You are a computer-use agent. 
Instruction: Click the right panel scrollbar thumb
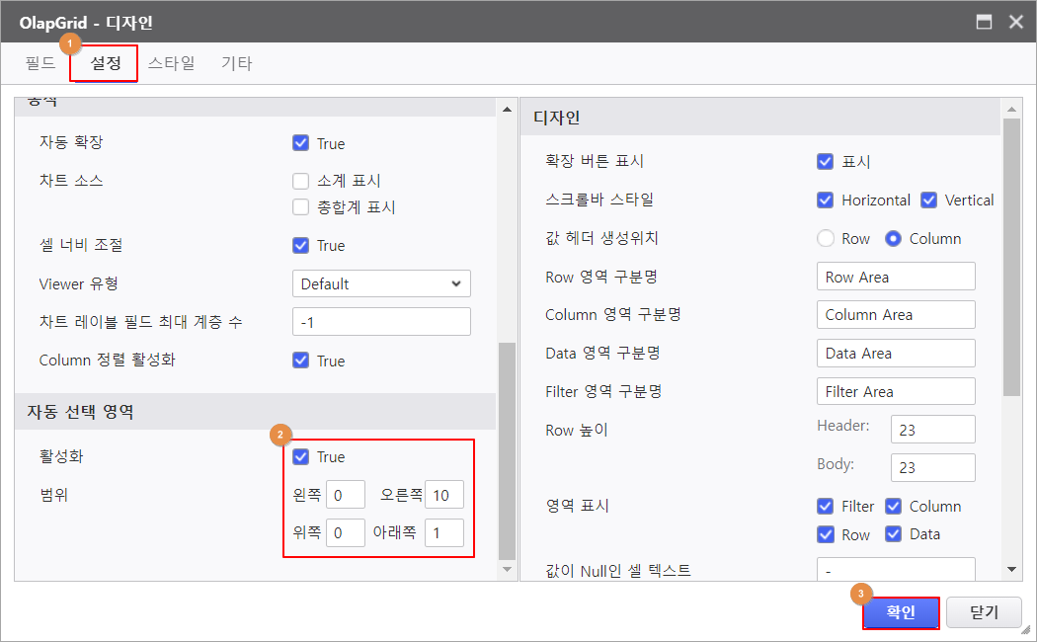tap(1011, 258)
